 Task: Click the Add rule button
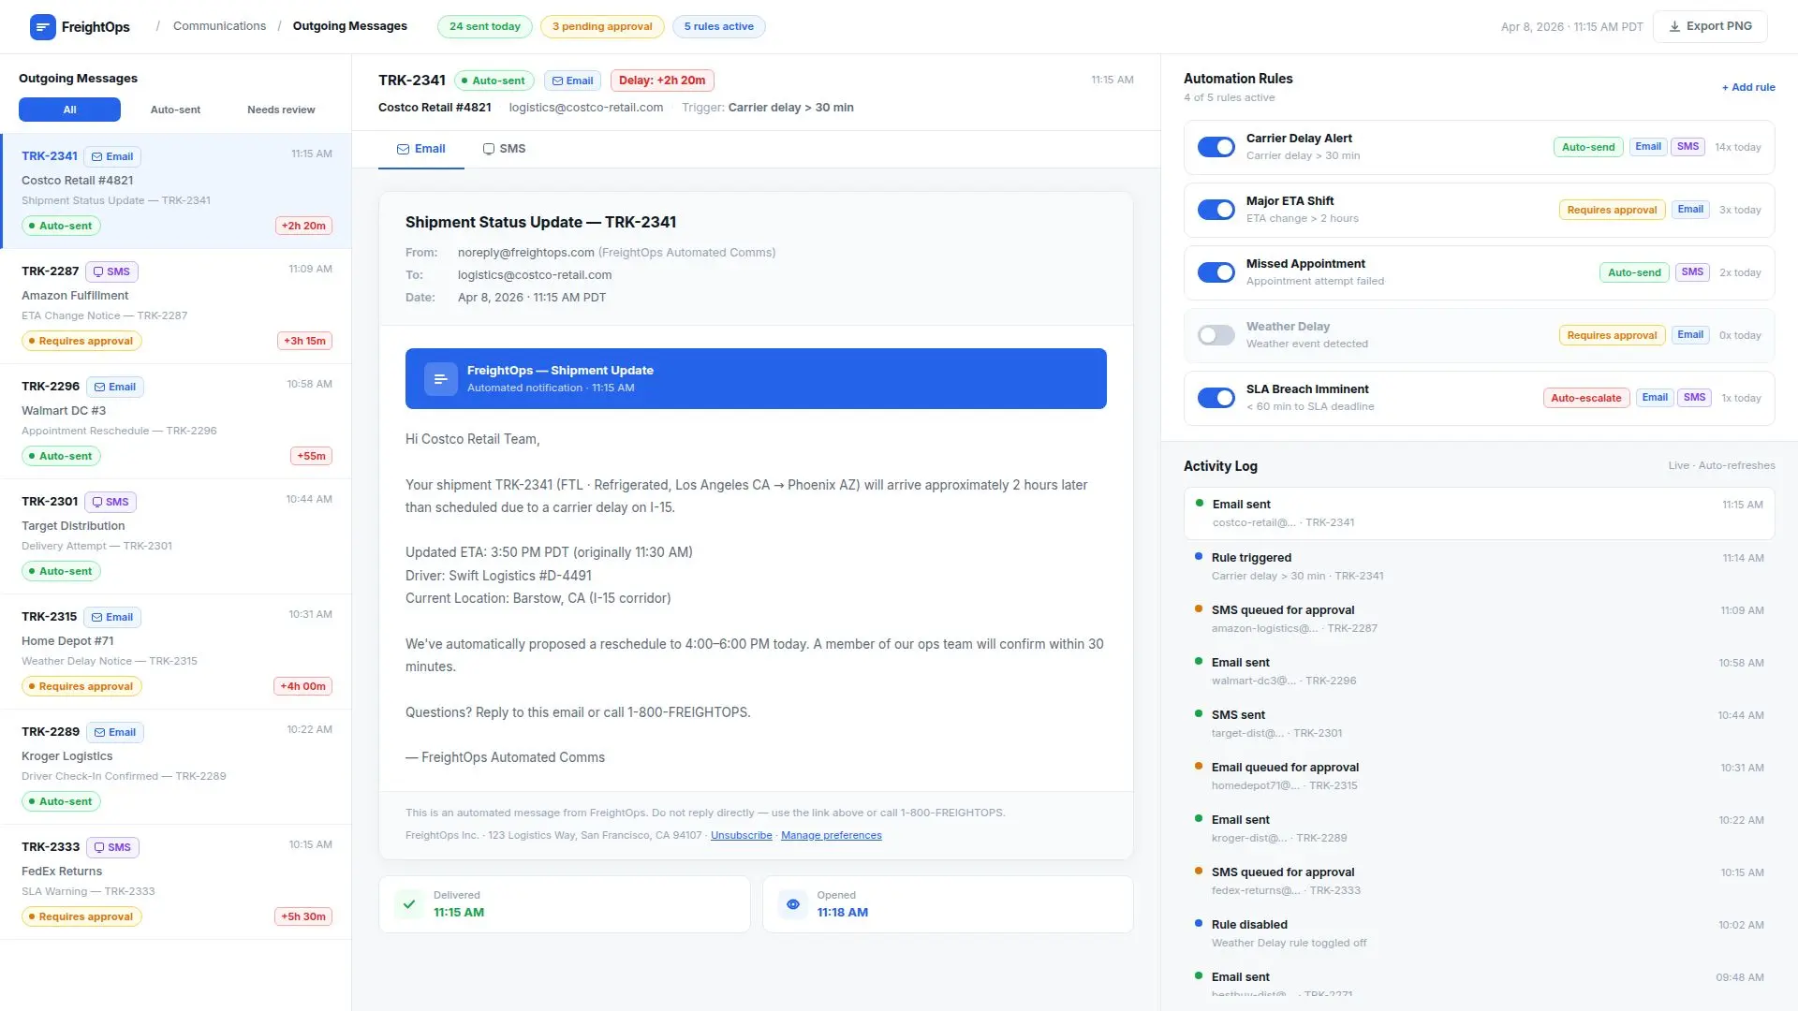point(1747,87)
